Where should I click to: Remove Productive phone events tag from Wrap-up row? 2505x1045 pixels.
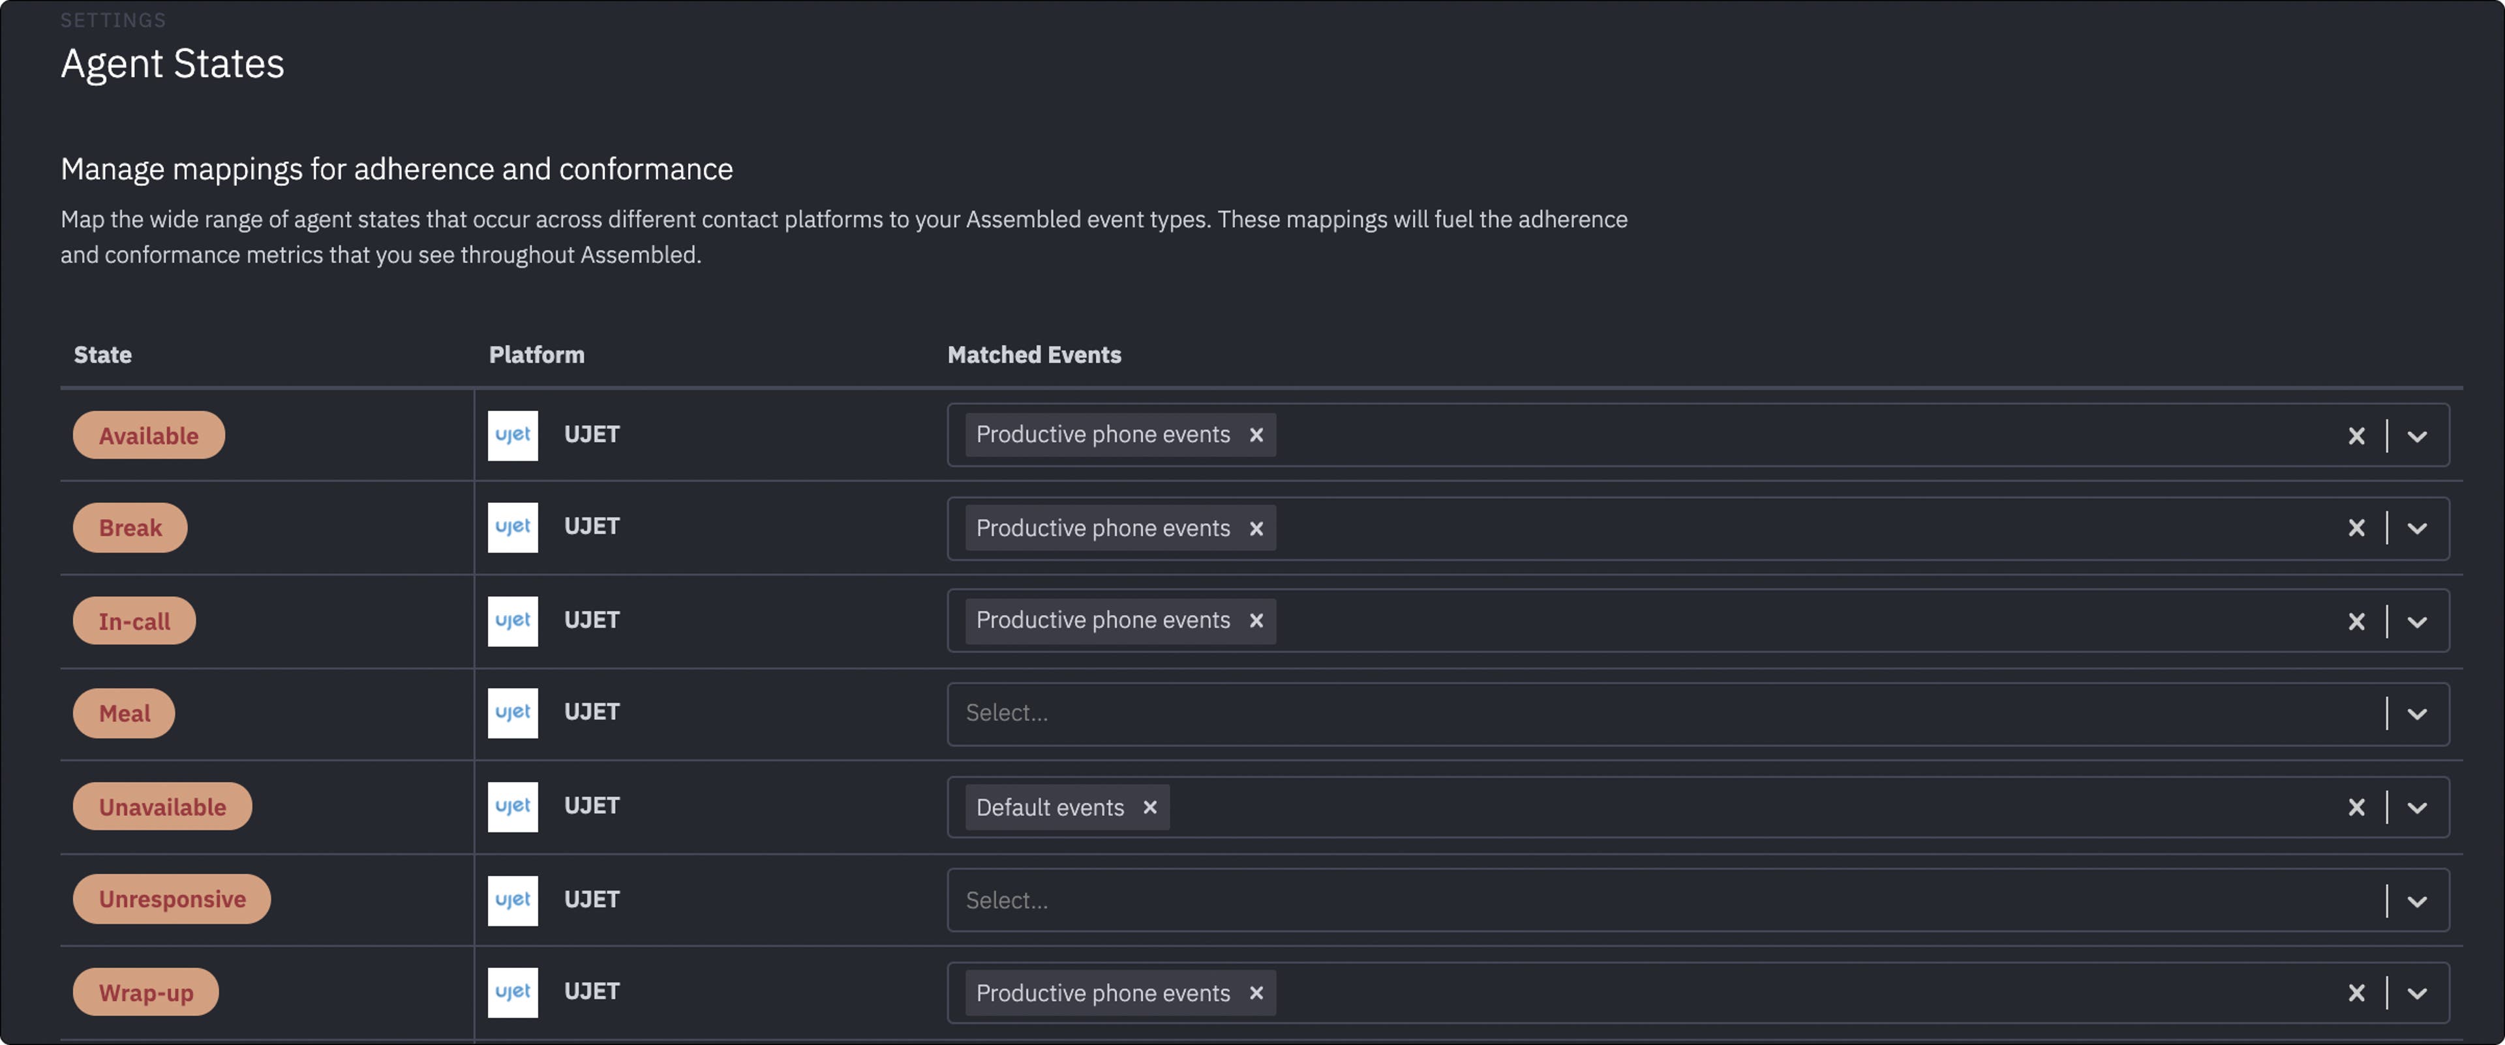click(1255, 993)
